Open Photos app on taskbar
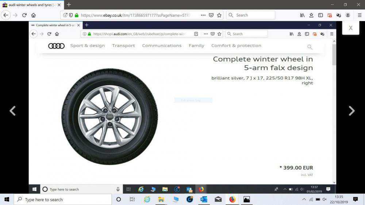Screen dimensions: 365x205 click(x=246, y=200)
